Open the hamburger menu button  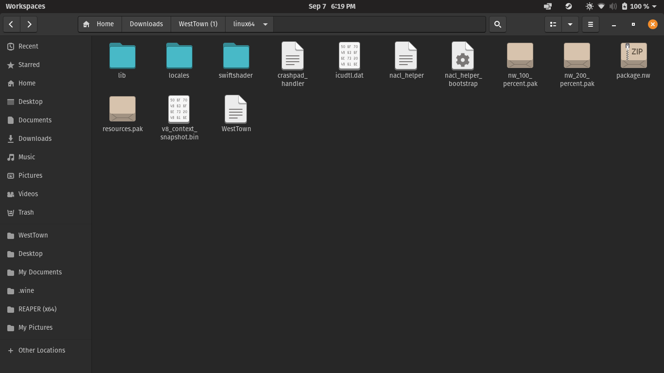click(x=591, y=24)
